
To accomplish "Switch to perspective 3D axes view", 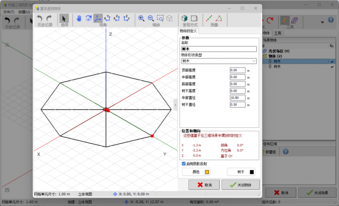I will coord(98,18).
